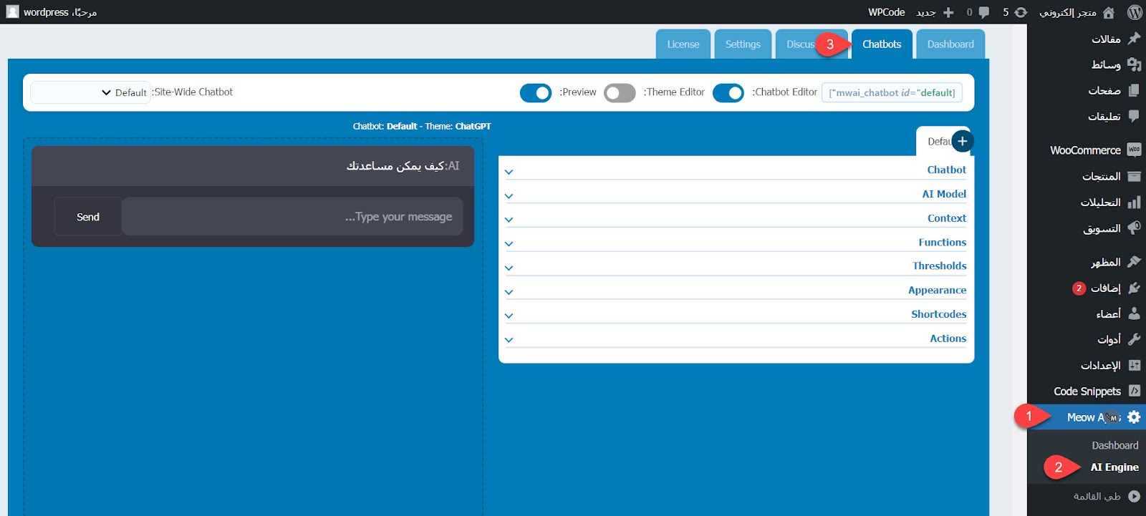Viewport: 1146px width, 516px height.
Task: Click the Code Snippets sidebar icon
Action: 1134,391
